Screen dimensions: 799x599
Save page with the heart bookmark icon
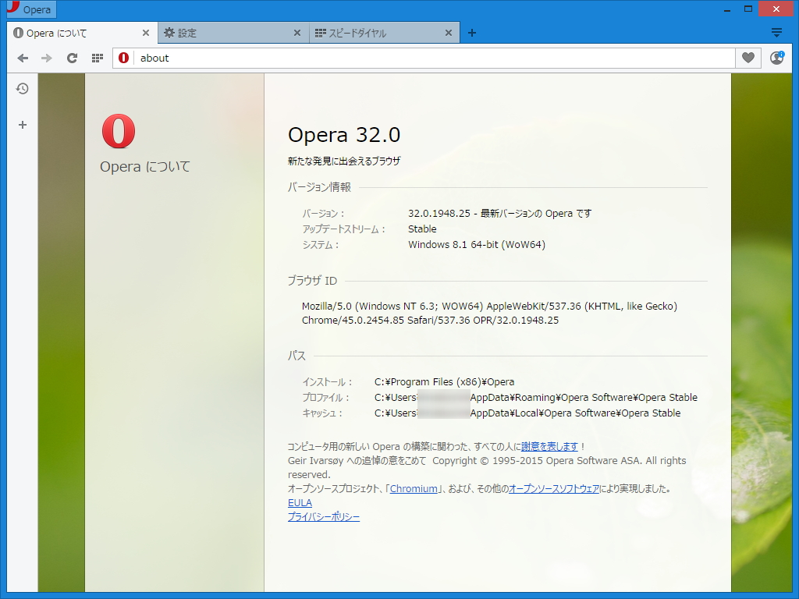coord(748,58)
